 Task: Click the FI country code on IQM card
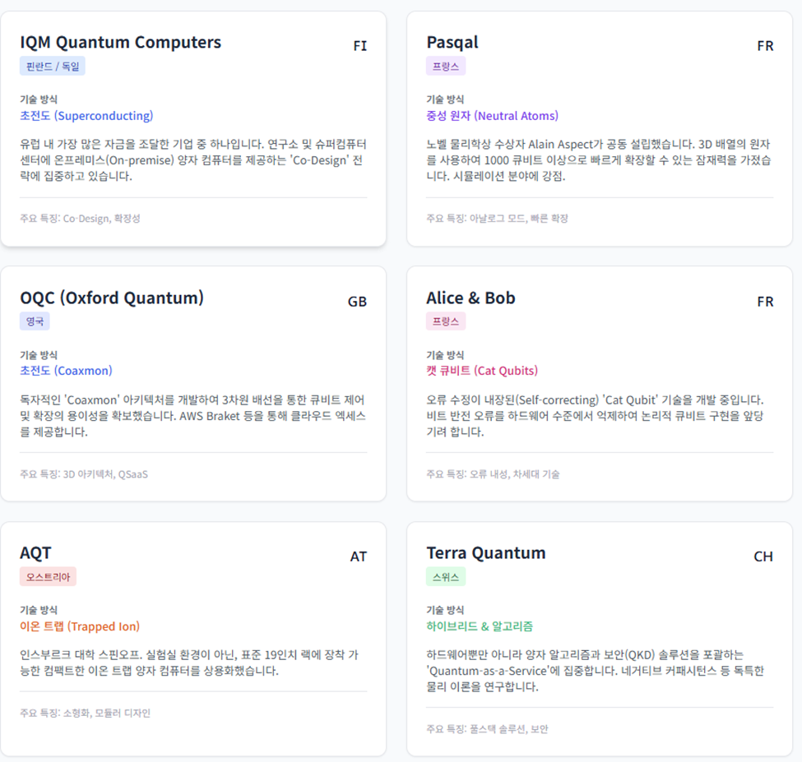point(359,46)
